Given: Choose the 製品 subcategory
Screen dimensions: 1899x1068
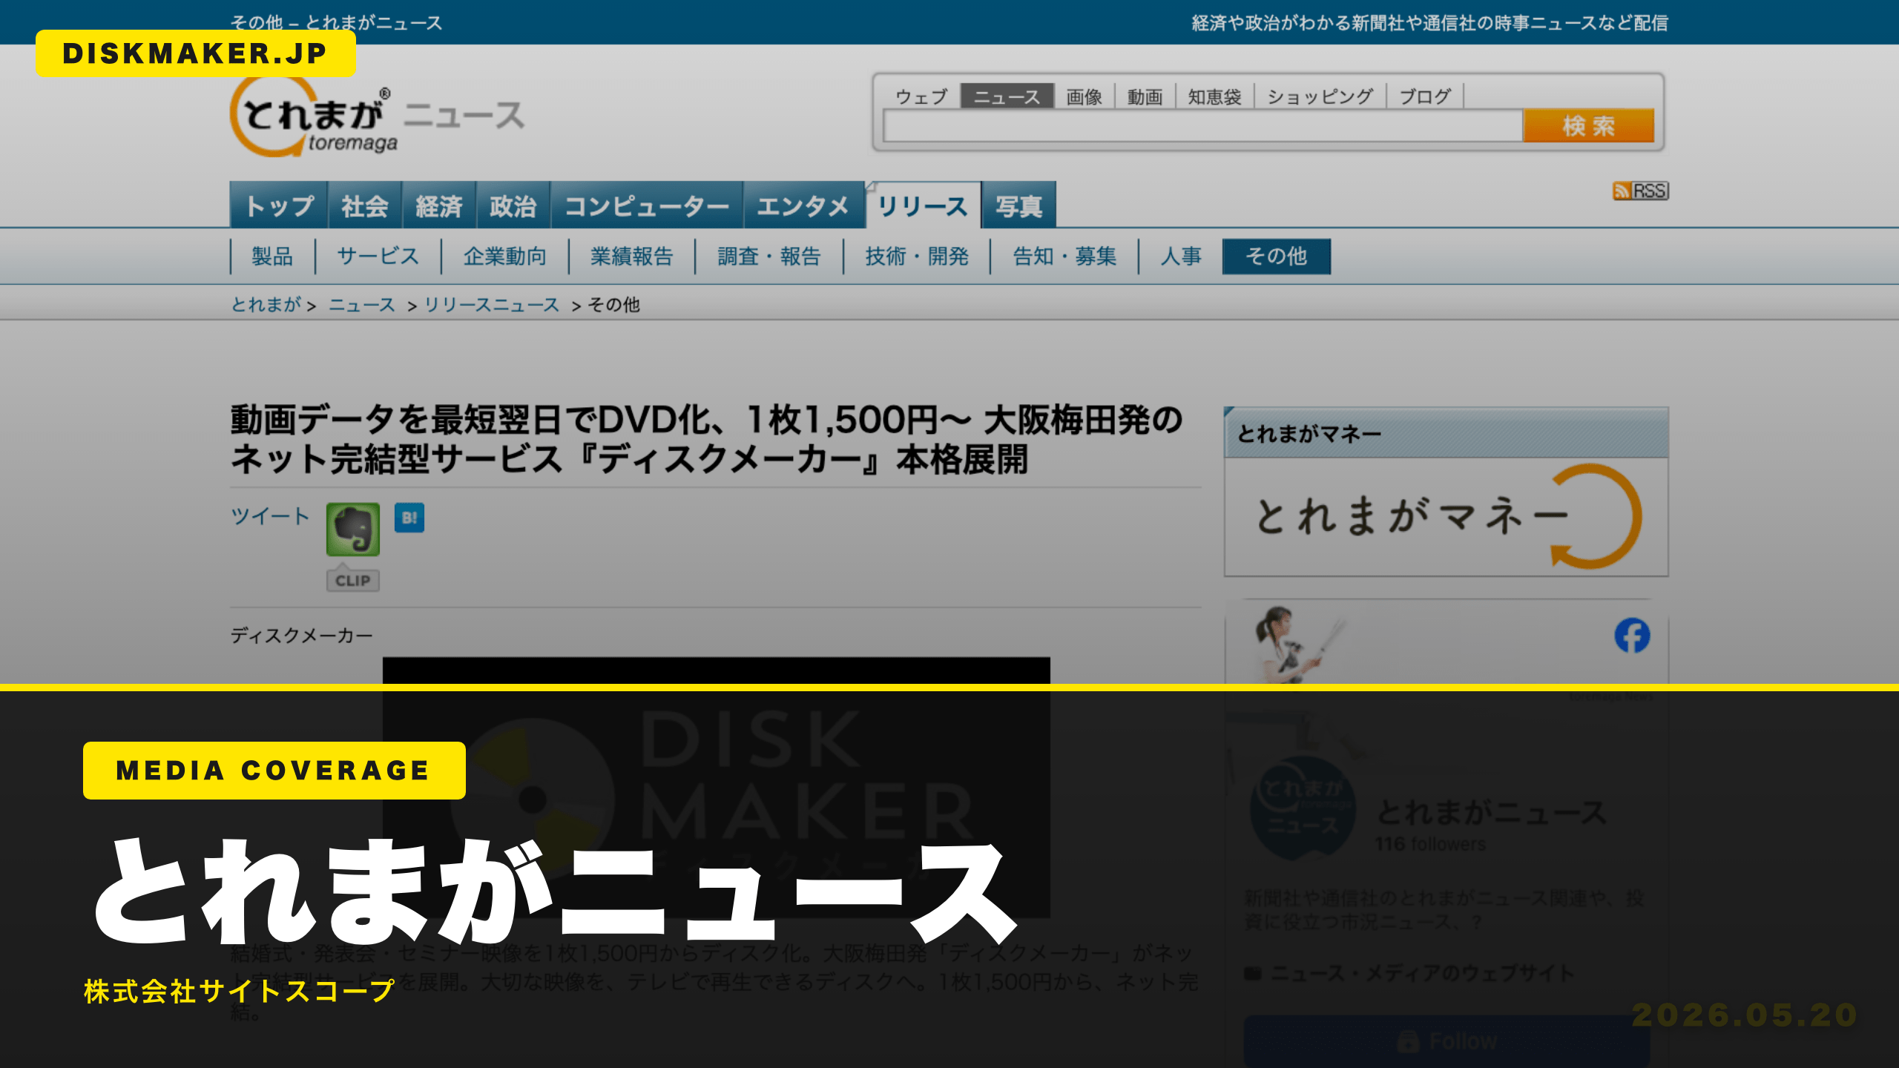Looking at the screenshot, I should (x=272, y=257).
